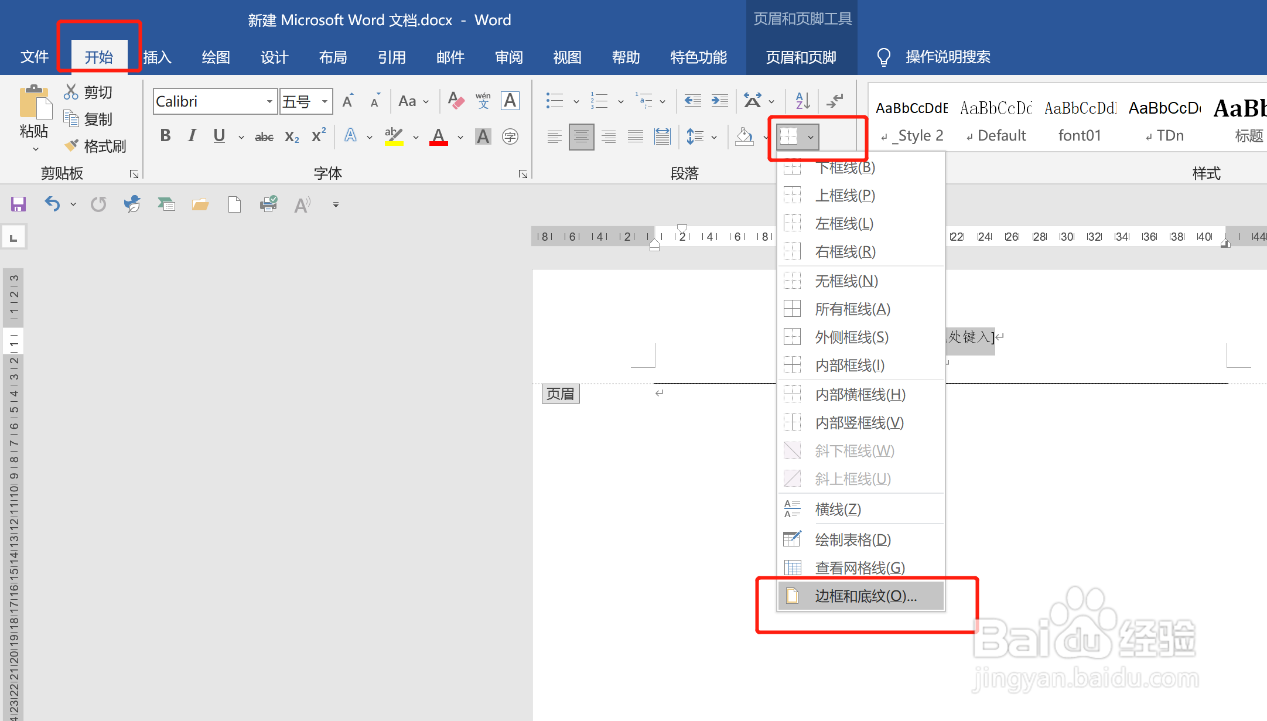Increase paragraph indent
This screenshot has height=721, width=1267.
coord(720,101)
